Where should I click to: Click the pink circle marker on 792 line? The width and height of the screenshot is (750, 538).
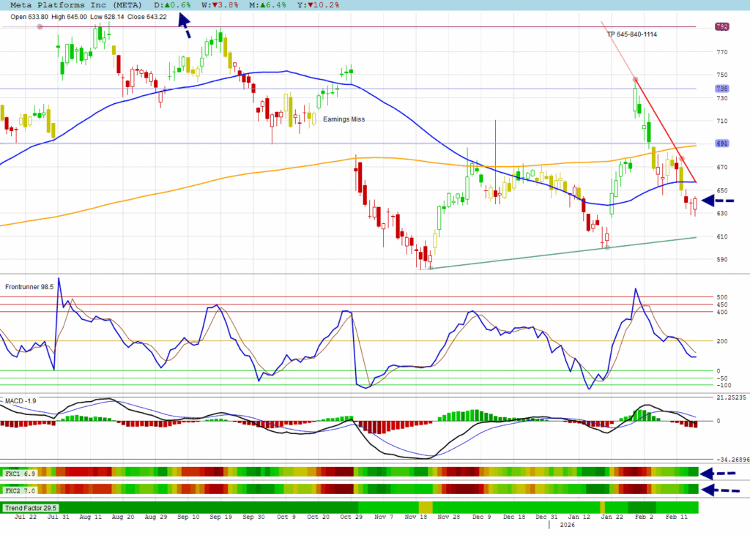(x=40, y=26)
